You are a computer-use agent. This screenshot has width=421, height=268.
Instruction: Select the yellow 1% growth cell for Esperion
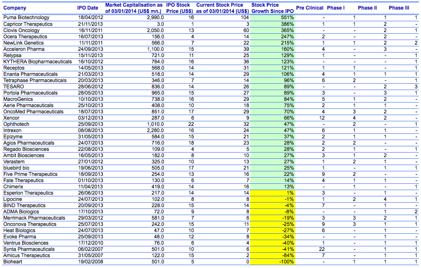tap(273, 193)
